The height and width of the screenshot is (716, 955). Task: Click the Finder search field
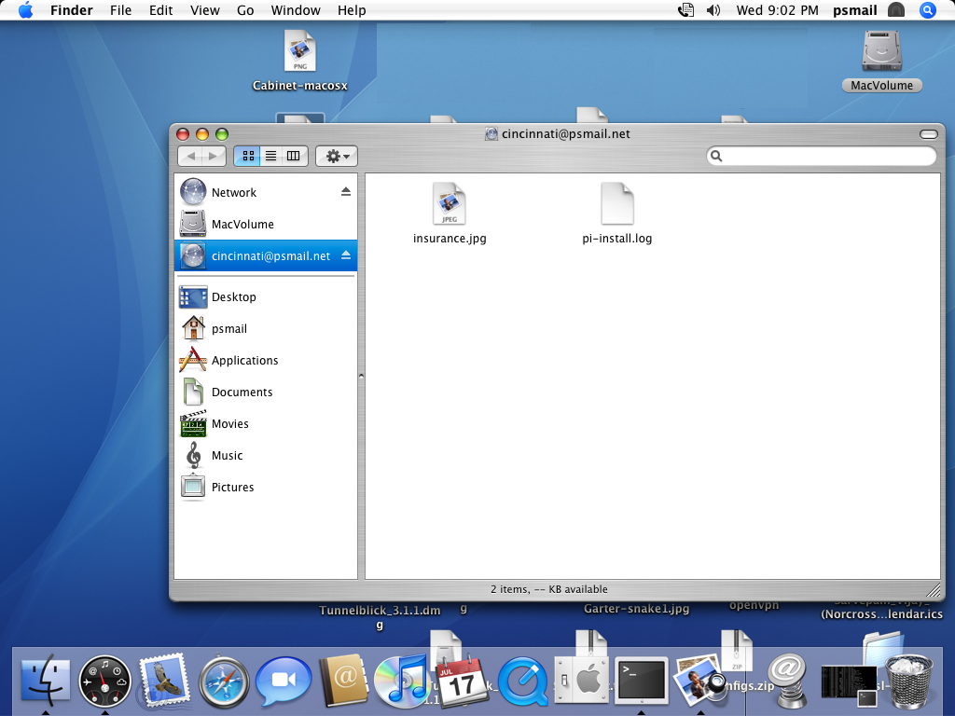point(821,157)
